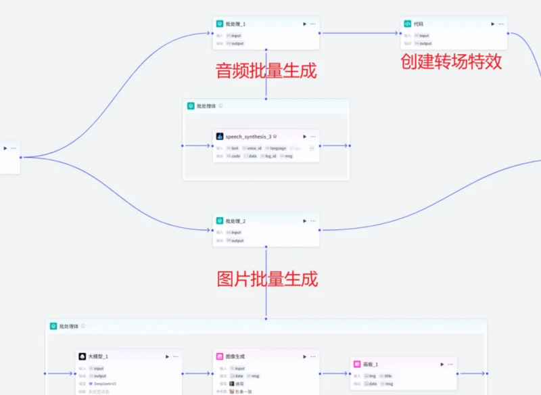Click the 'text' input tag on speech_synthesis_3
The image size is (541, 395).
(x=233, y=148)
